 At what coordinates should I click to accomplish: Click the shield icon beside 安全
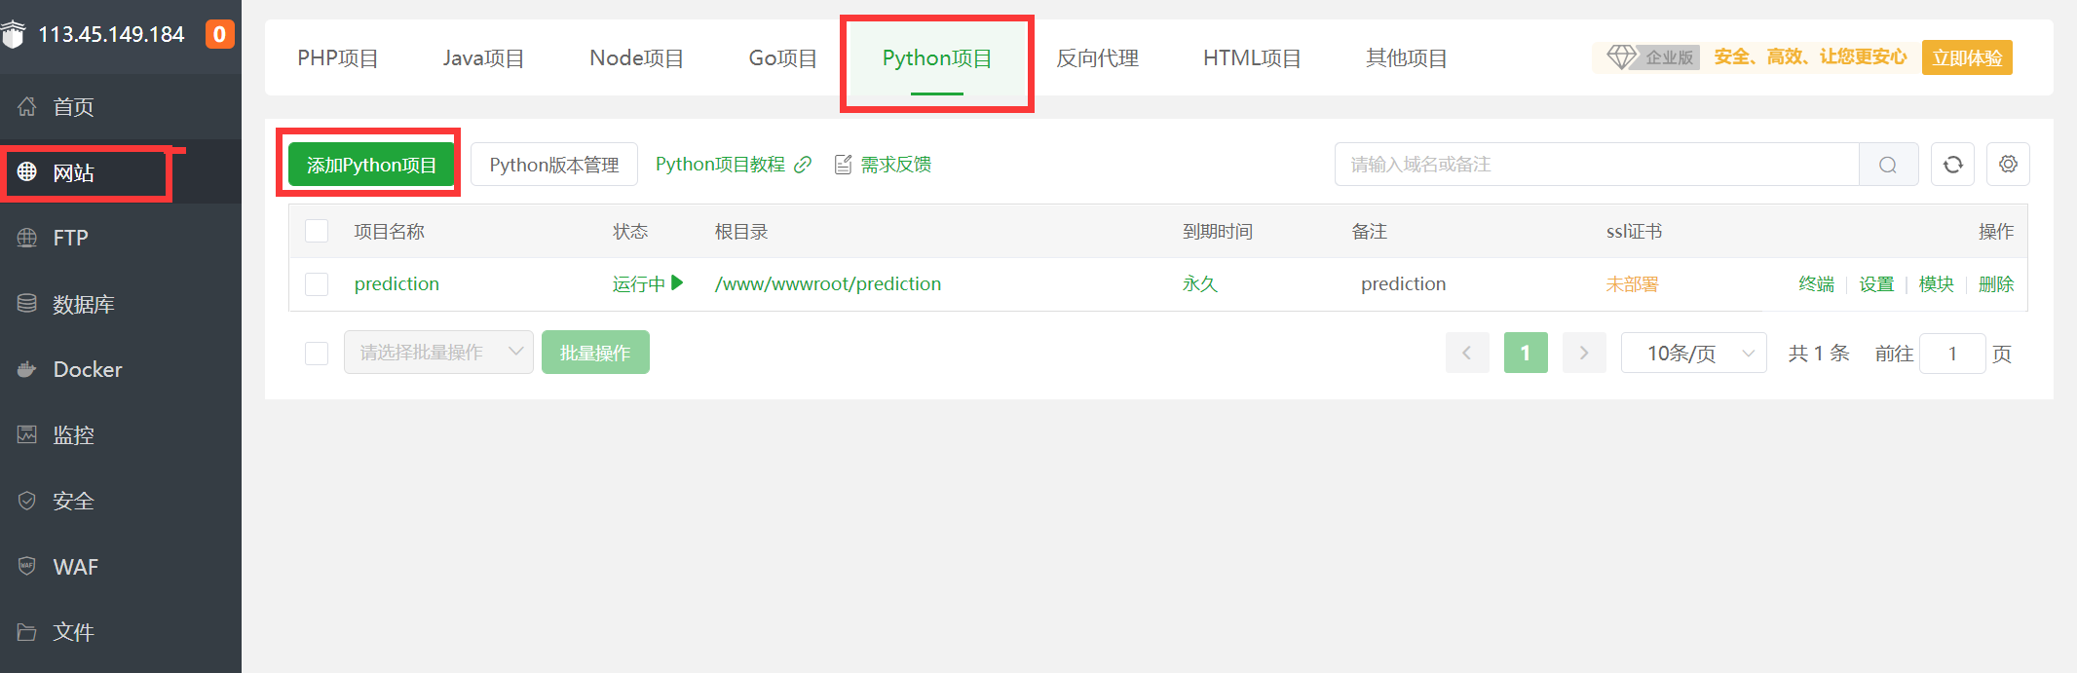(x=27, y=501)
